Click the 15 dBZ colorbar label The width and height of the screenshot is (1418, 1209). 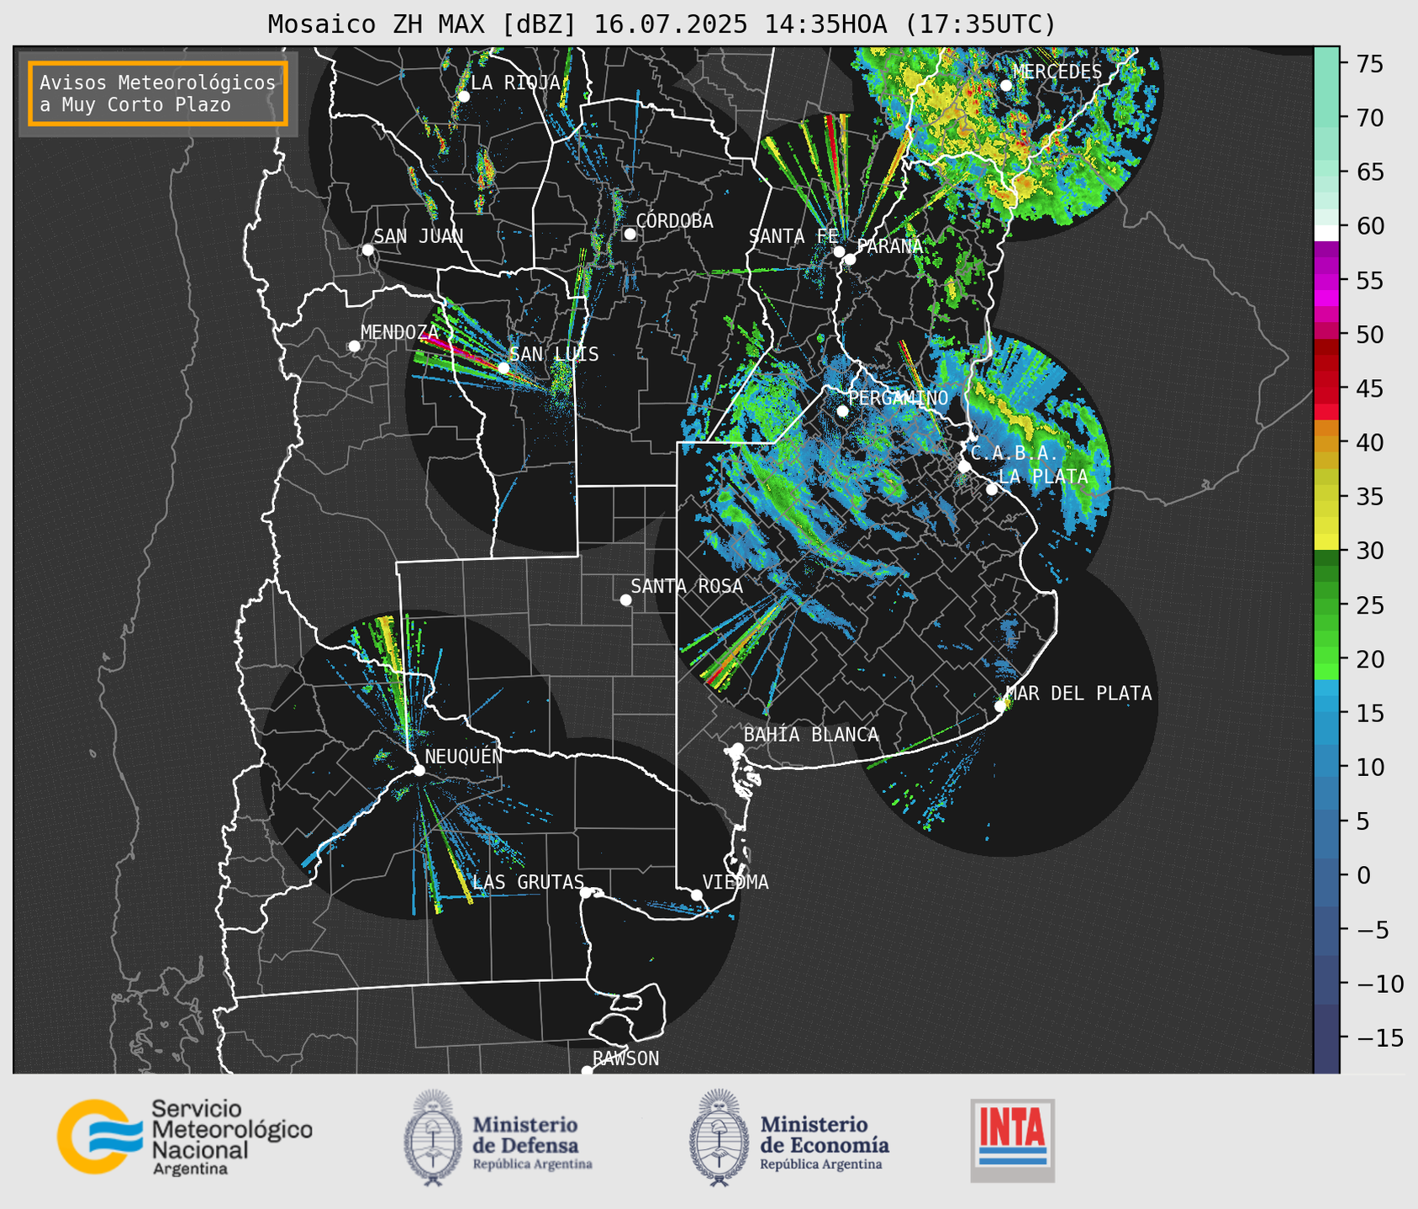pyautogui.click(x=1369, y=713)
